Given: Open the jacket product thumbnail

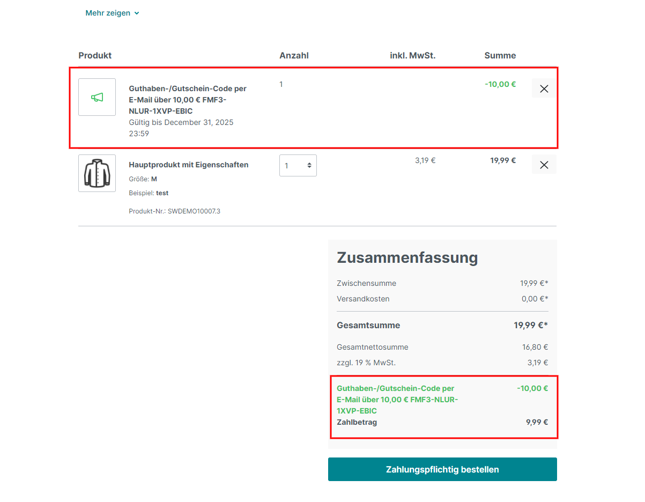Looking at the screenshot, I should pos(97,173).
